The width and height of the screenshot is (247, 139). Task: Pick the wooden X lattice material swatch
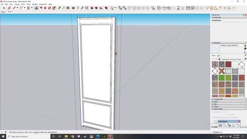click(222, 71)
